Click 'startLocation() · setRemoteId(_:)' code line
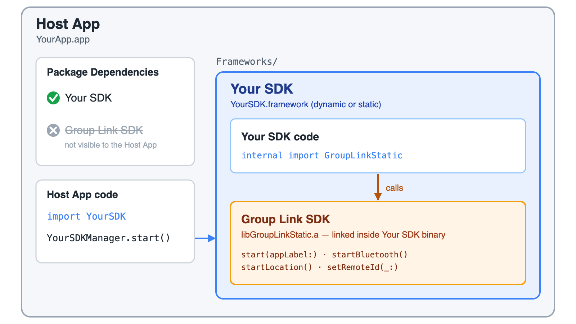The width and height of the screenshot is (576, 324). (x=320, y=267)
